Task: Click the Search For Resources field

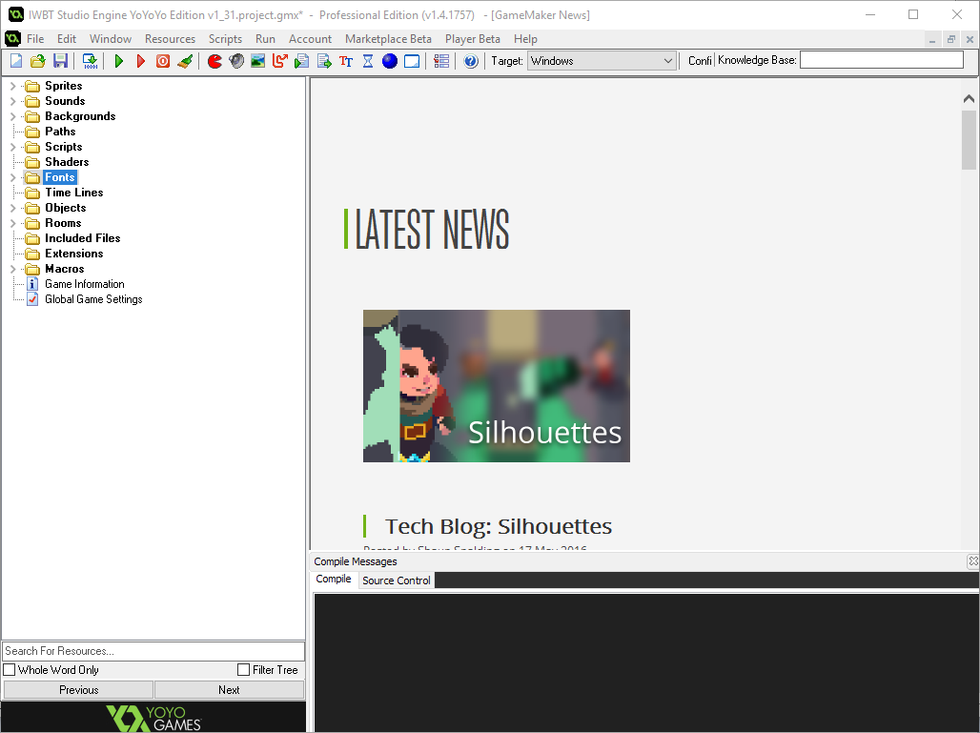Action: pyautogui.click(x=153, y=651)
